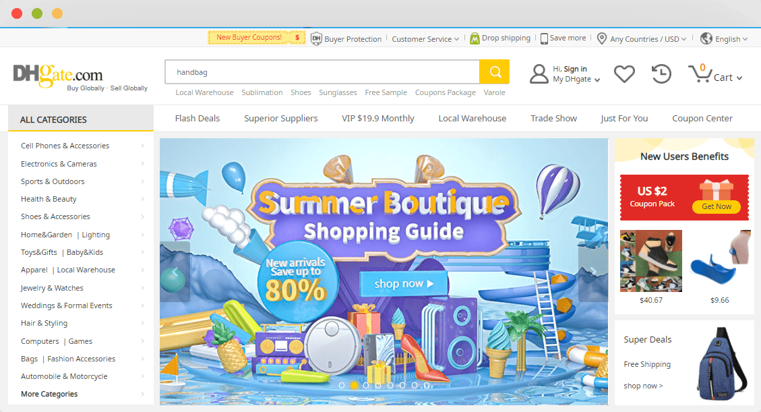Click Super Deals shop now link
Screen dimensions: 761x412
pyautogui.click(x=643, y=386)
